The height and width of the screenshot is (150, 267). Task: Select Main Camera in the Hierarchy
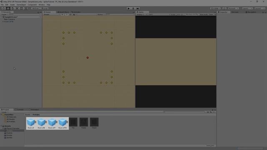9,19
